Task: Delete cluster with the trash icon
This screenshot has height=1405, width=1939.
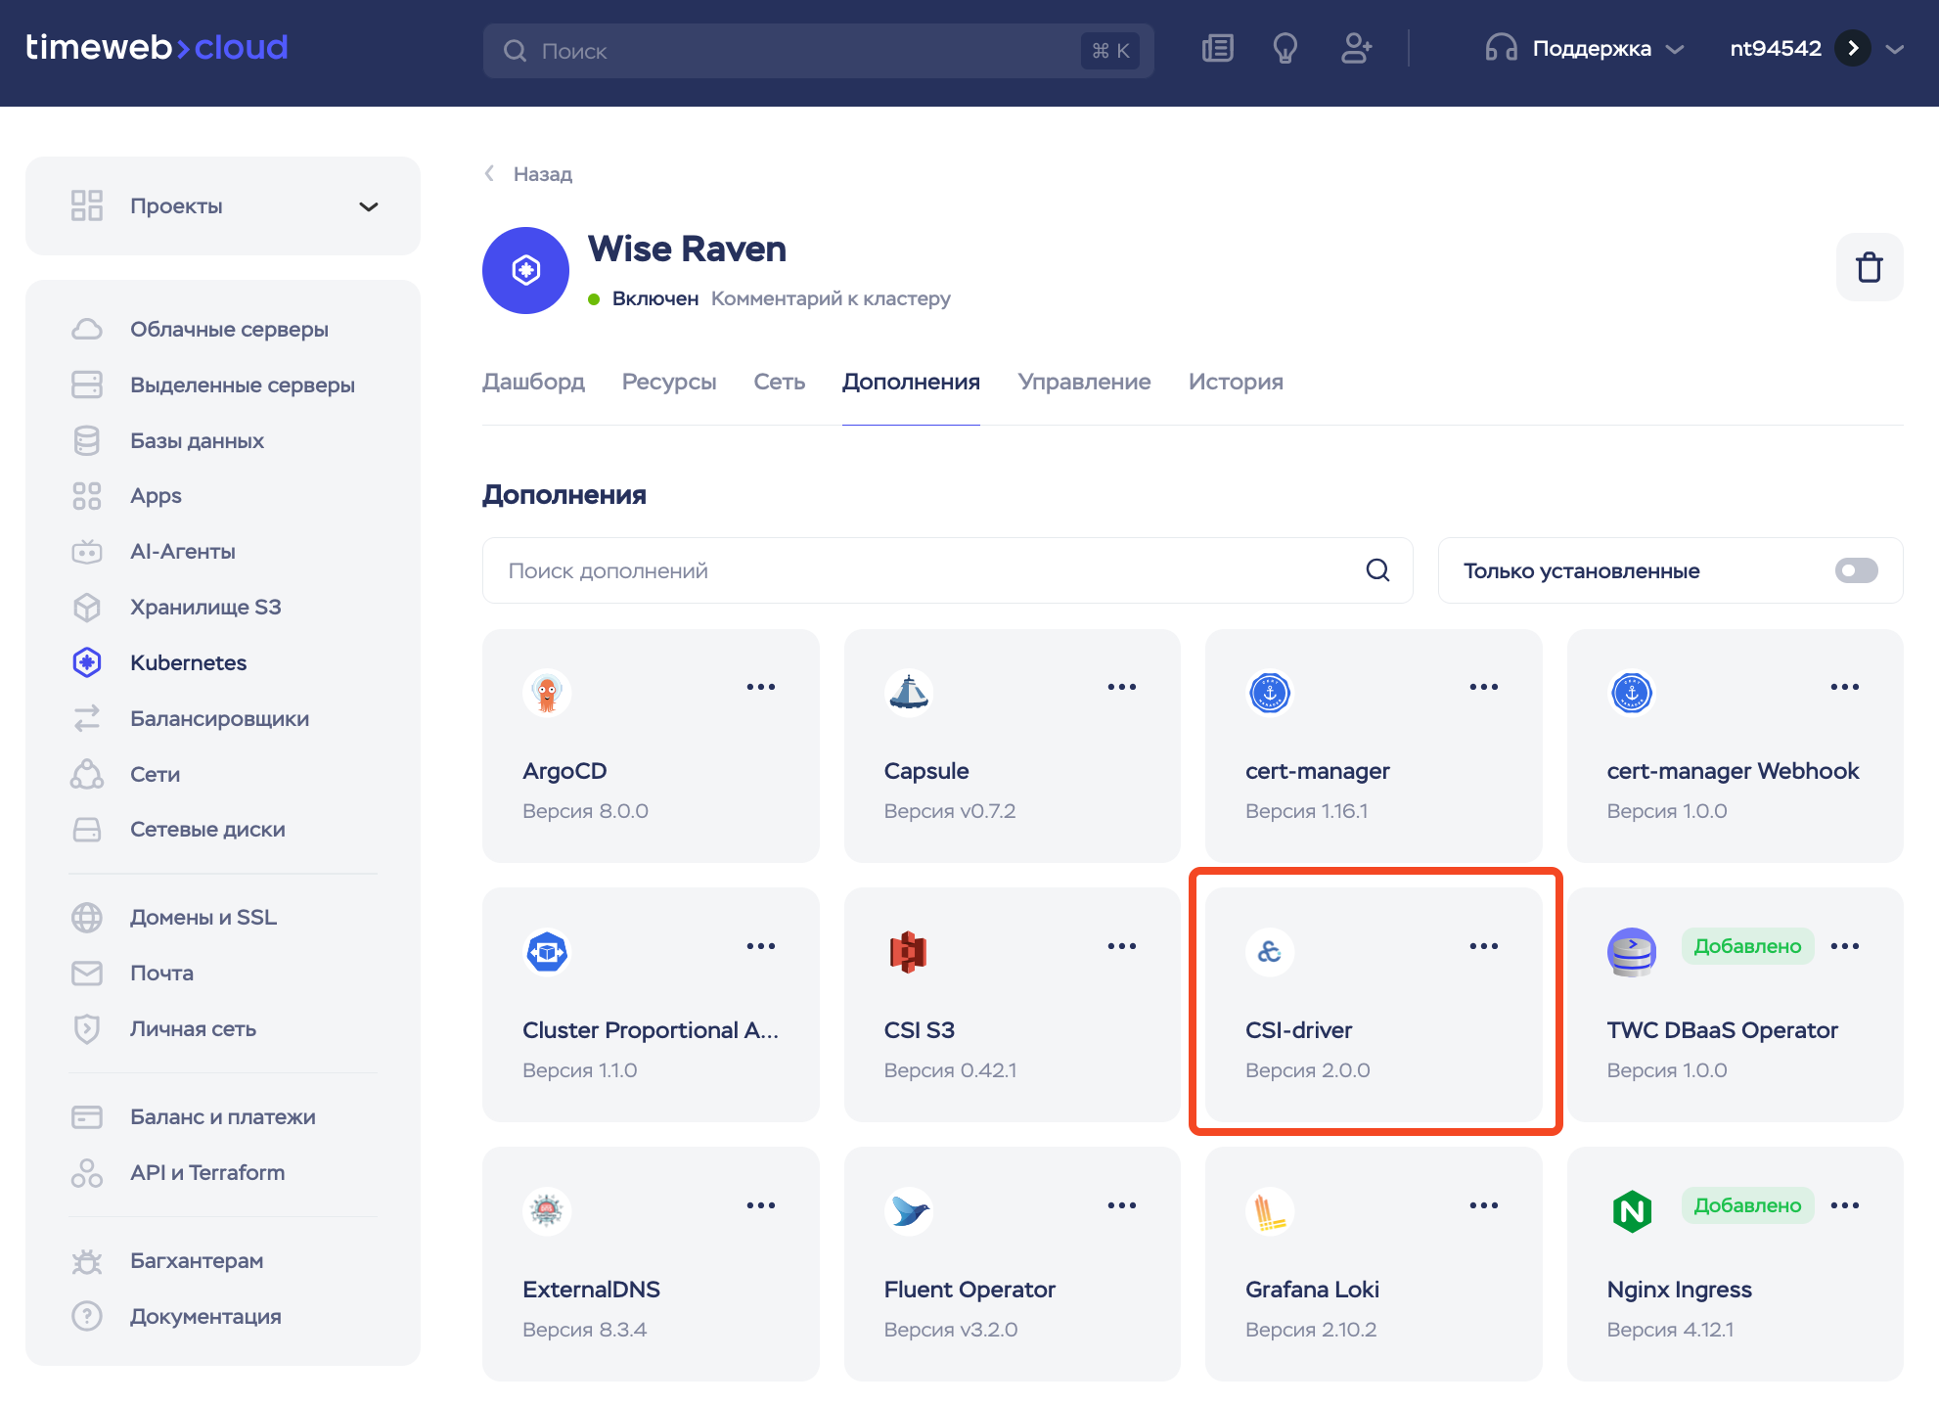Action: coord(1869,267)
